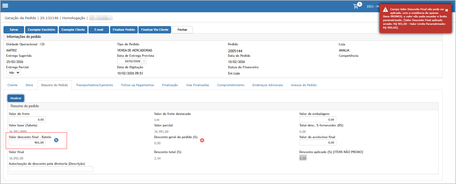
Task: Click the blue percent icon beside discount
Action: click(x=56, y=140)
